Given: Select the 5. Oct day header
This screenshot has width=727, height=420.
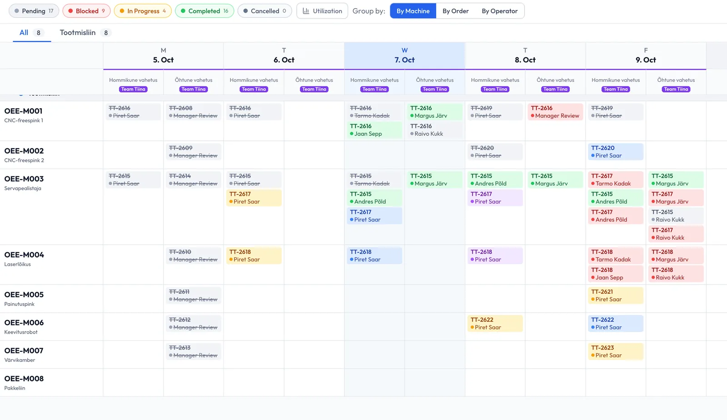Looking at the screenshot, I should tap(164, 55).
